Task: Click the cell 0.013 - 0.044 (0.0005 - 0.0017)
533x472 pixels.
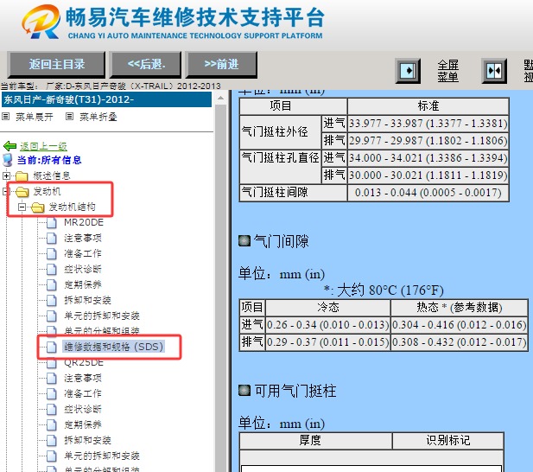Action: pos(428,193)
